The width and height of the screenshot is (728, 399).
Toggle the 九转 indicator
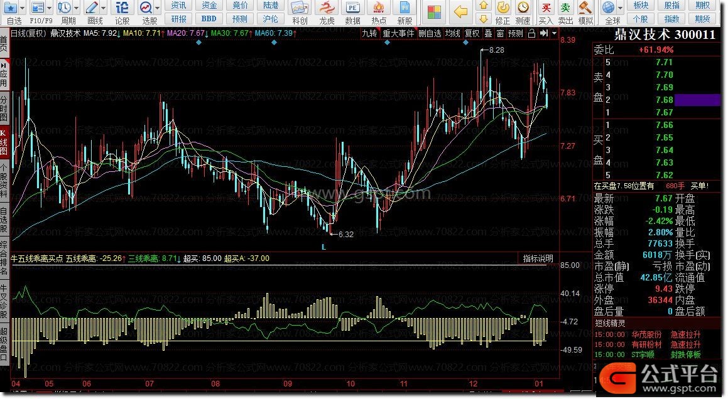tap(370, 33)
